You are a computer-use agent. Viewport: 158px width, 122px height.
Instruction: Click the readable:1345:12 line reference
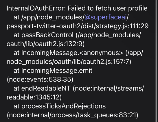point(33,97)
